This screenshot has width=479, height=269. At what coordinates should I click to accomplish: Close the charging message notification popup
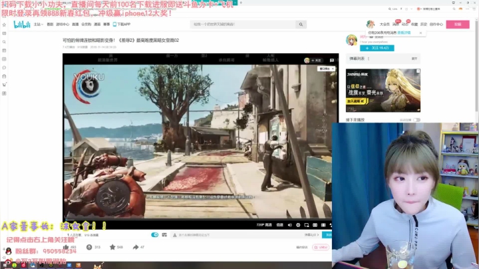(420, 33)
